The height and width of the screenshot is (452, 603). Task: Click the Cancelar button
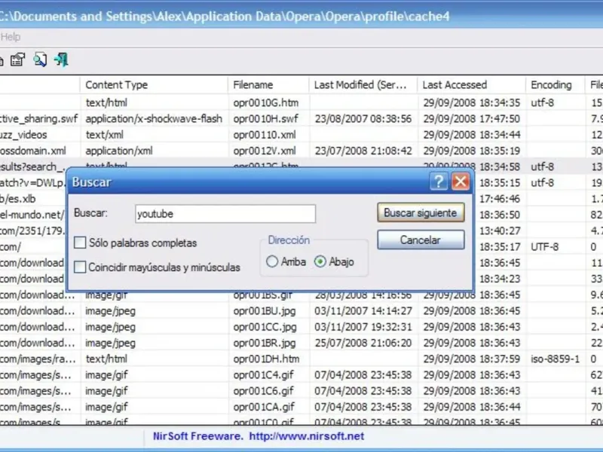(x=421, y=240)
